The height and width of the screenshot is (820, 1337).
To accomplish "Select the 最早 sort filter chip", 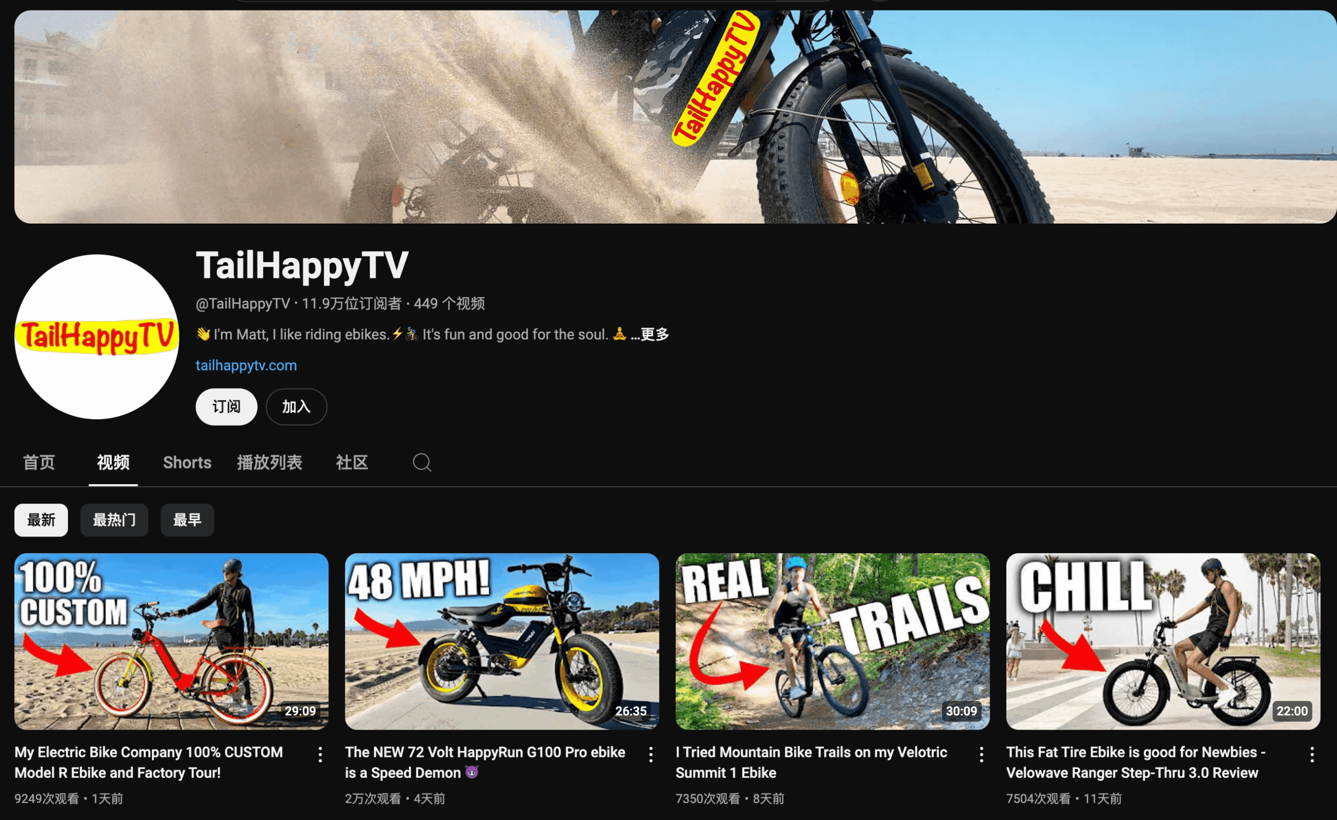I will tap(187, 520).
